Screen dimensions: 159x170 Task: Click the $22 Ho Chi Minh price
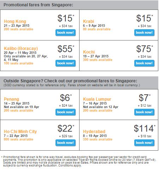(66, 128)
